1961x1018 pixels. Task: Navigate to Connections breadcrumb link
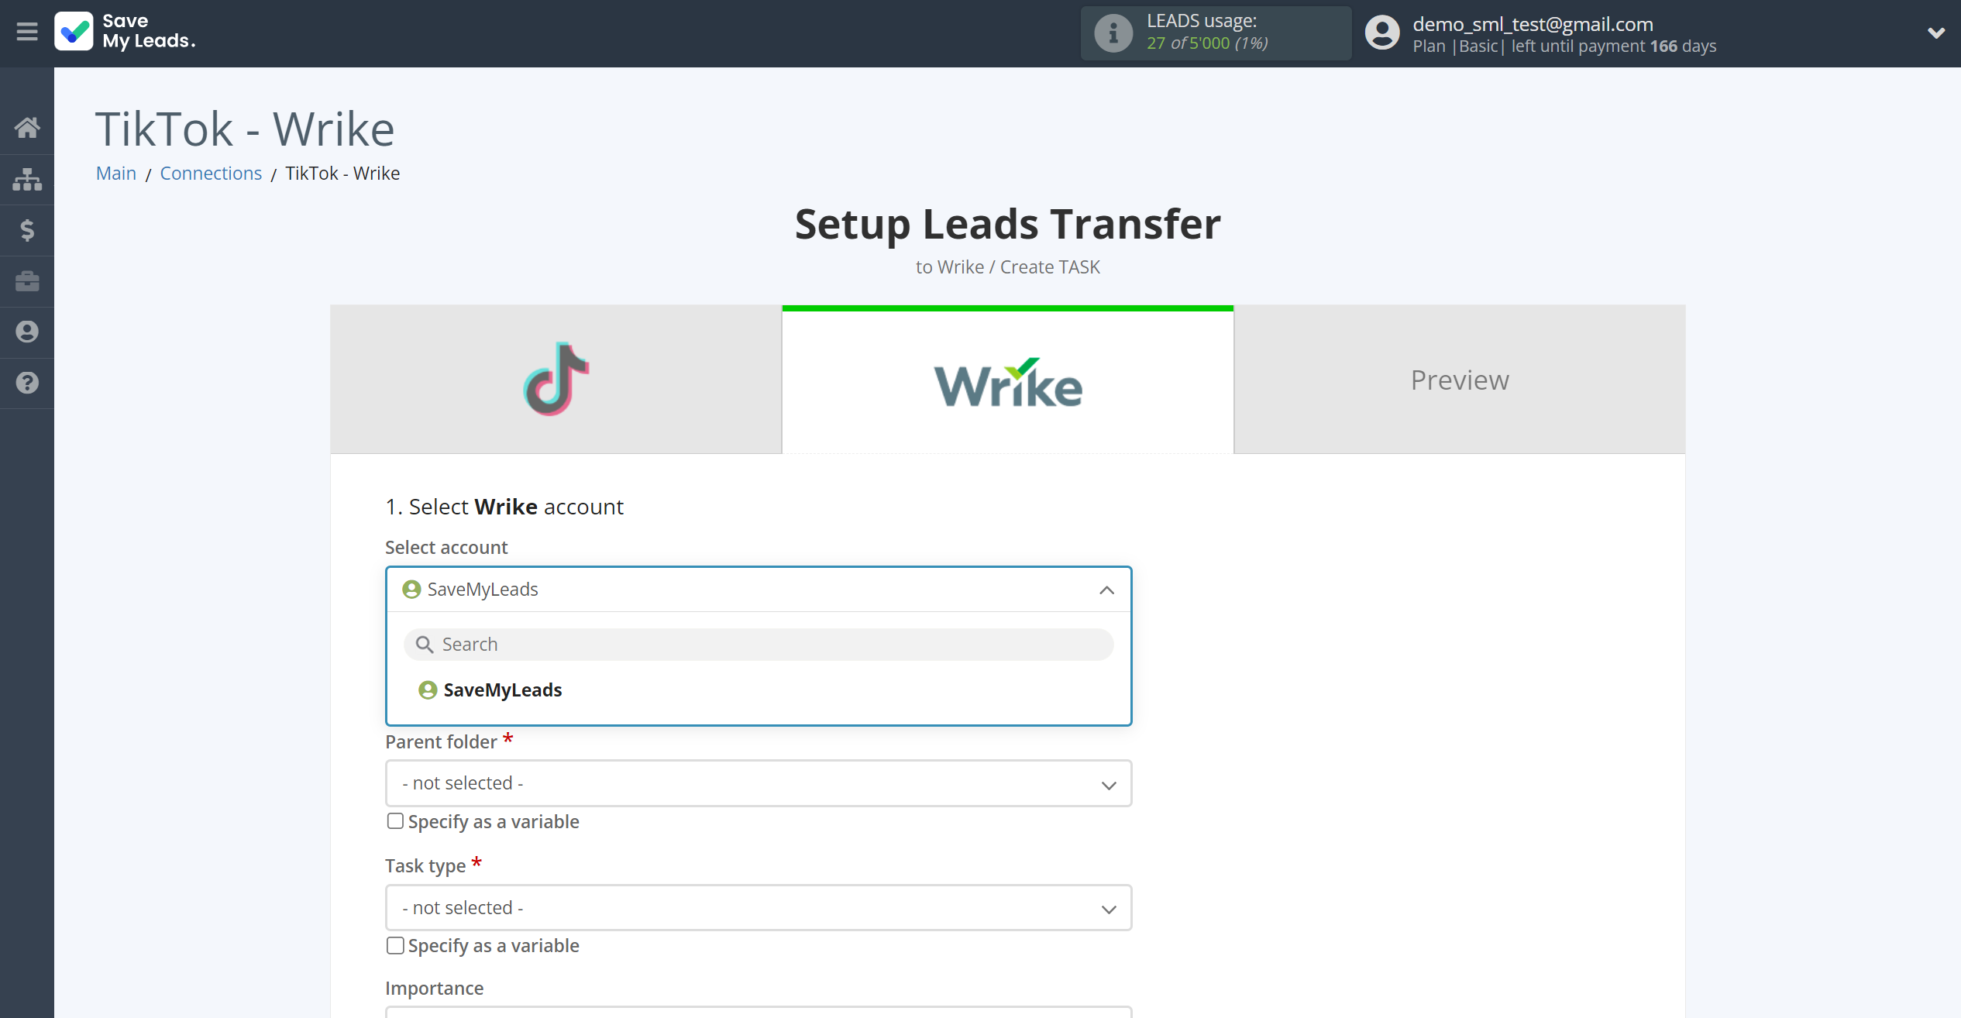pyautogui.click(x=212, y=173)
